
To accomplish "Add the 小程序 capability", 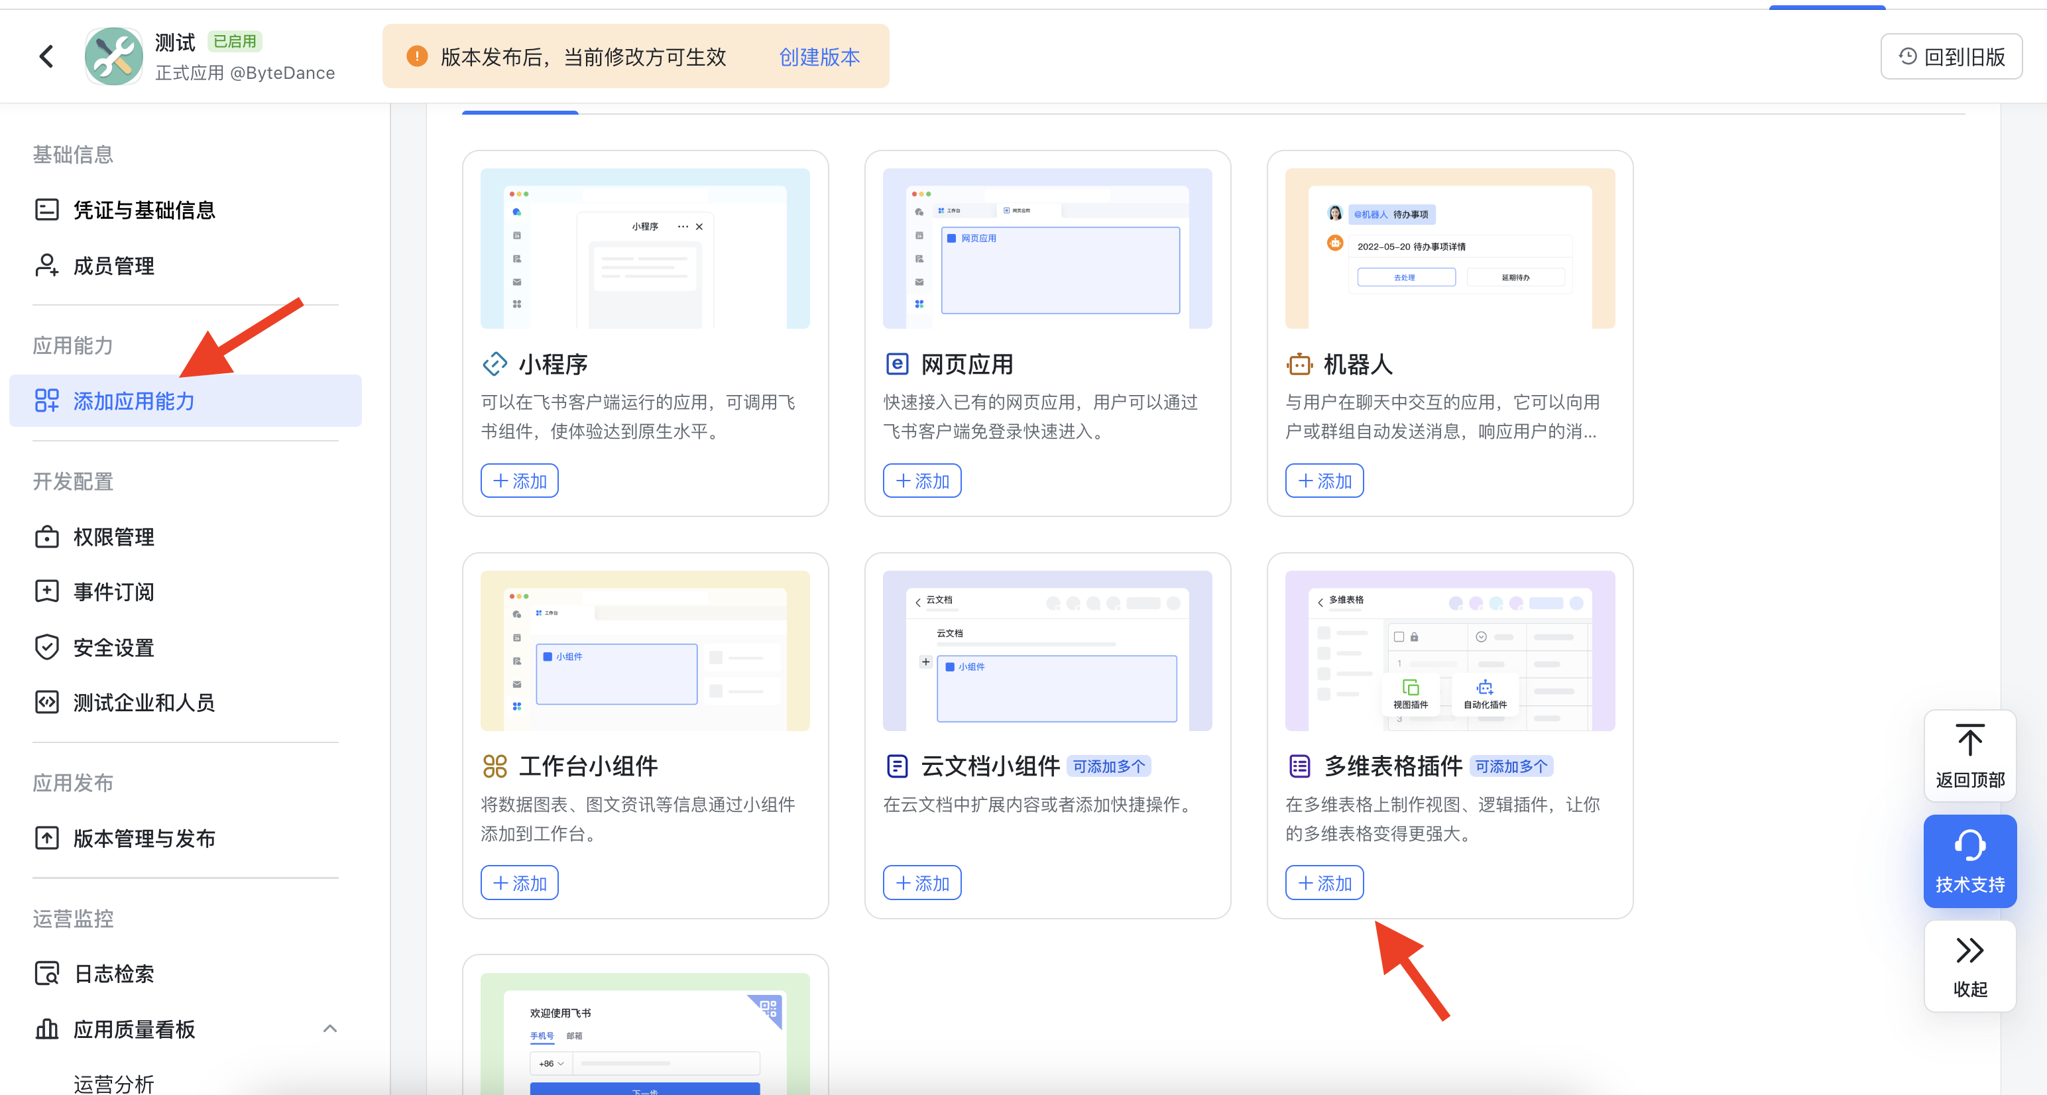I will (519, 480).
